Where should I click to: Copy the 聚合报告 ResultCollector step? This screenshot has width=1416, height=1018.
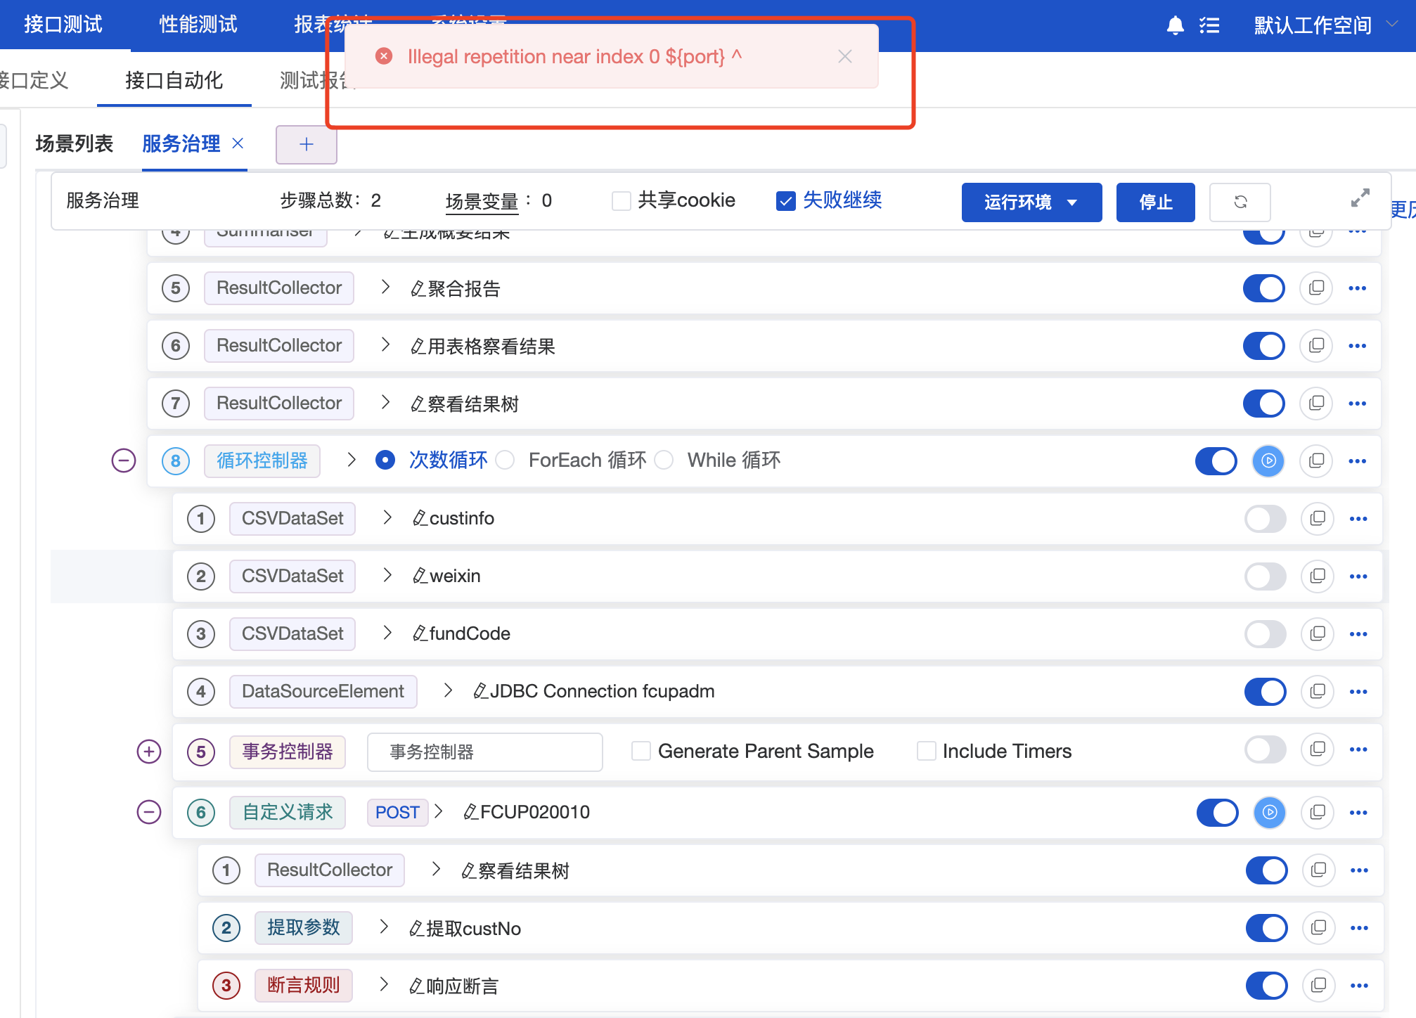tap(1315, 288)
